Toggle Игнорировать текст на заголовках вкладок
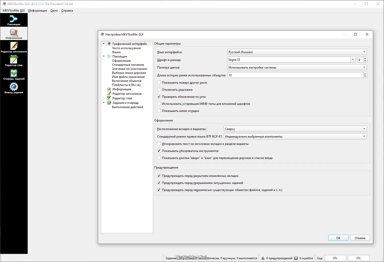The width and height of the screenshot is (384, 262). click(x=159, y=144)
